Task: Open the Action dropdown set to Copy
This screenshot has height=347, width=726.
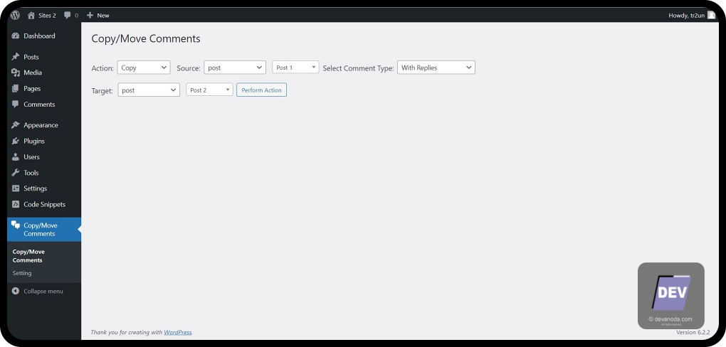Action: click(144, 68)
